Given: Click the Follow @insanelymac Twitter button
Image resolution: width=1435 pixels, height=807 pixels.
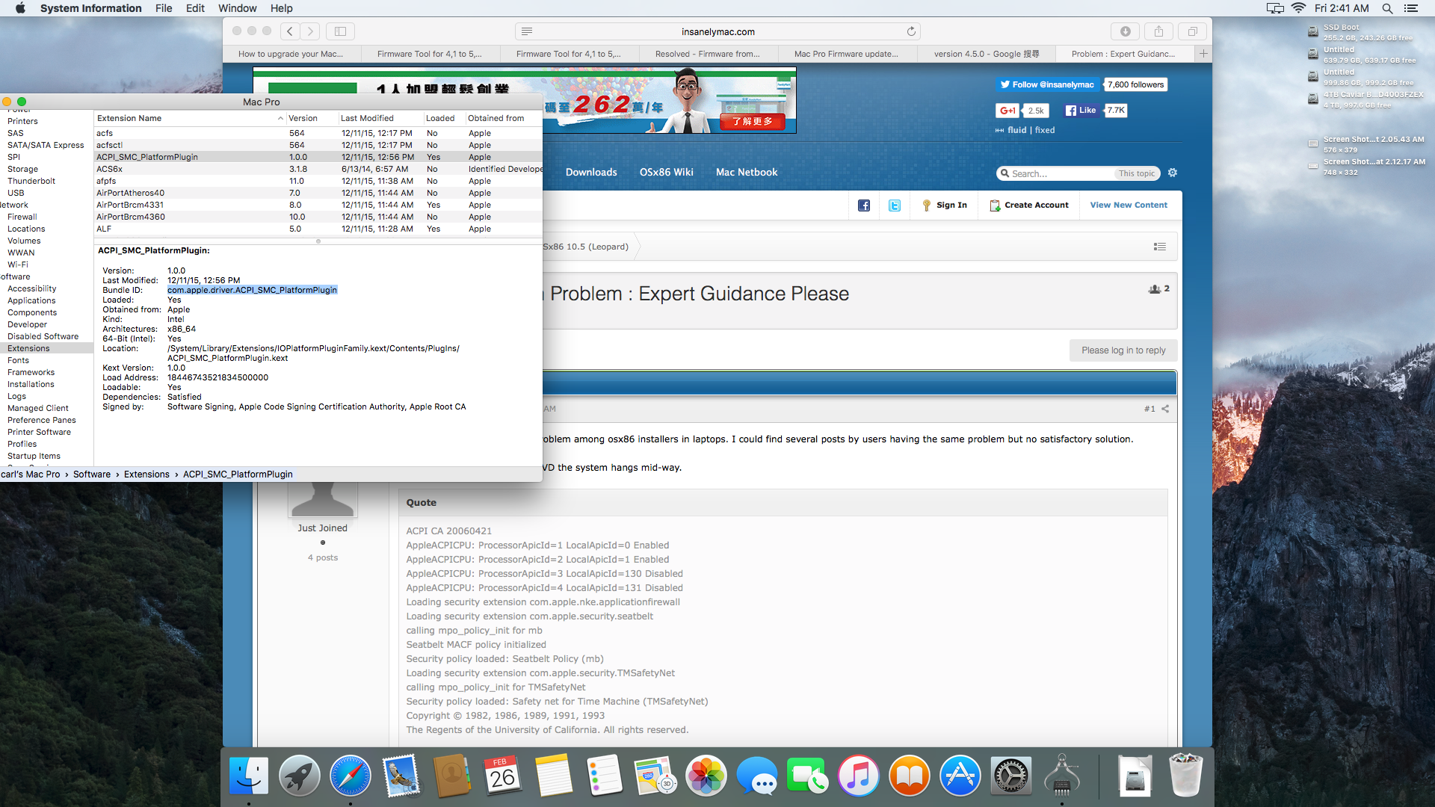Looking at the screenshot, I should coord(1048,84).
